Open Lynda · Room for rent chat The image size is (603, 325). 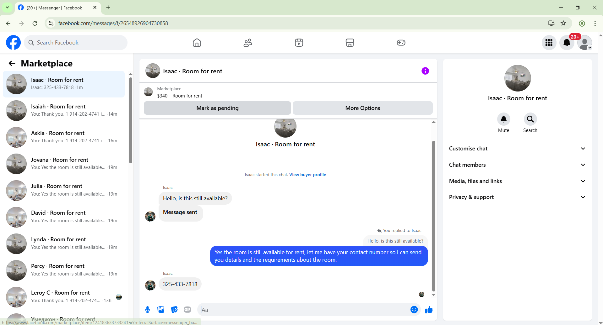[64, 244]
